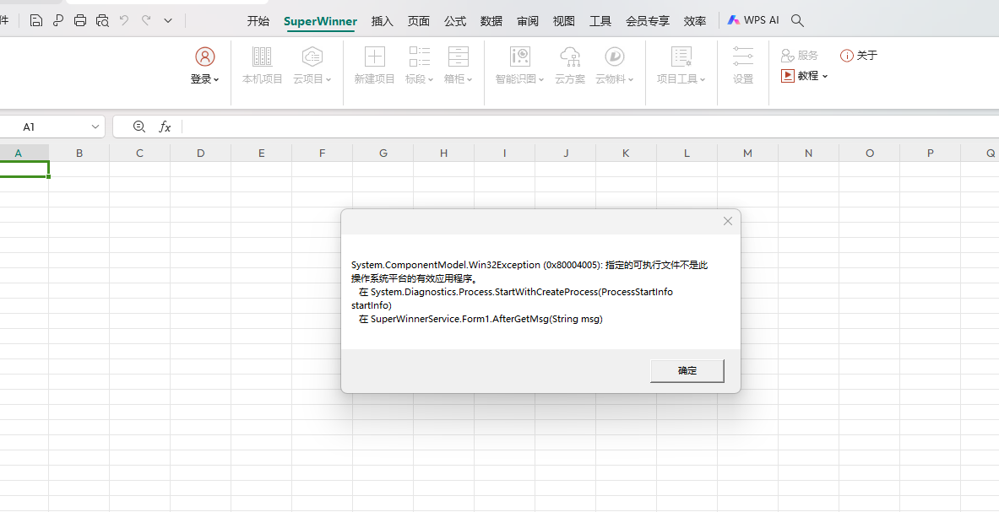Switch to the 效率 tab
The image size is (999, 512).
point(694,21)
